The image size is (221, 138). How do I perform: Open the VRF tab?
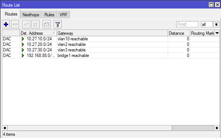pyautogui.click(x=63, y=15)
